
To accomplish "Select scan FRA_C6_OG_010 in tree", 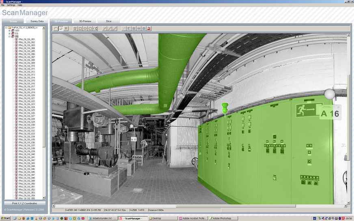I will (x=27, y=66).
